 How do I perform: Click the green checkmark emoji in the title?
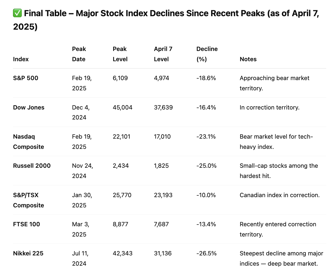pyautogui.click(x=17, y=13)
